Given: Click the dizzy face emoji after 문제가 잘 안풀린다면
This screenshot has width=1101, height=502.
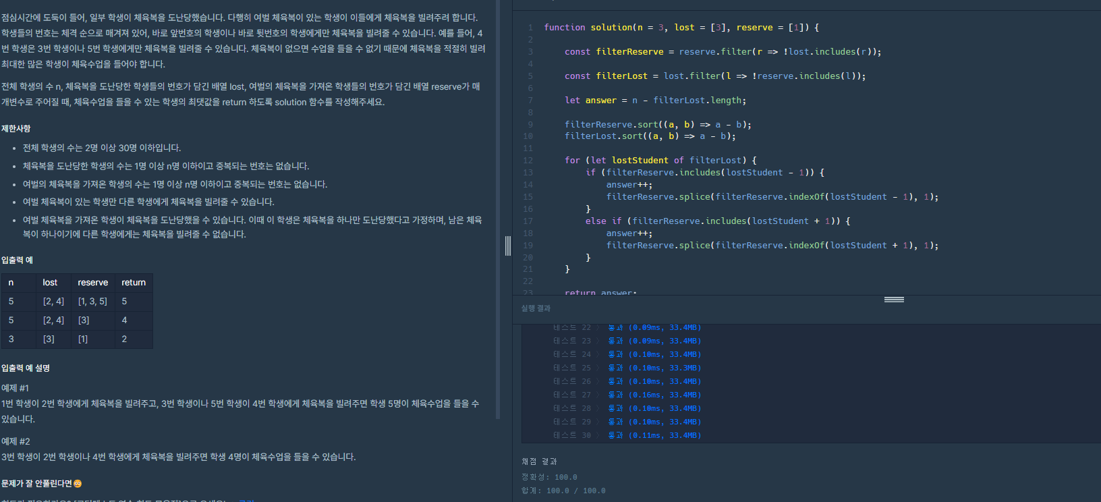Looking at the screenshot, I should pyautogui.click(x=78, y=484).
